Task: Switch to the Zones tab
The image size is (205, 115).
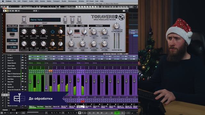Action: pos(14,110)
